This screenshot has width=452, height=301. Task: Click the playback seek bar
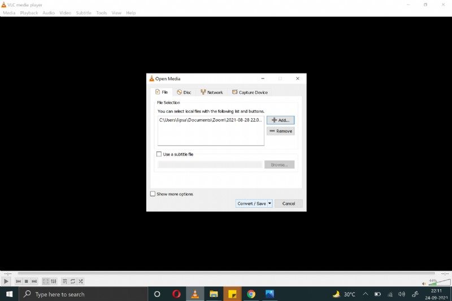tap(227, 273)
